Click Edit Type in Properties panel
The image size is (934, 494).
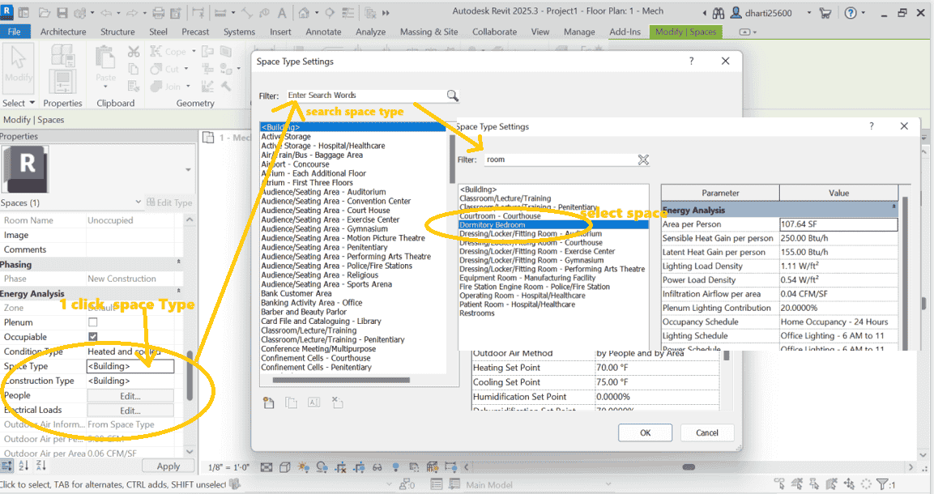[x=170, y=202]
